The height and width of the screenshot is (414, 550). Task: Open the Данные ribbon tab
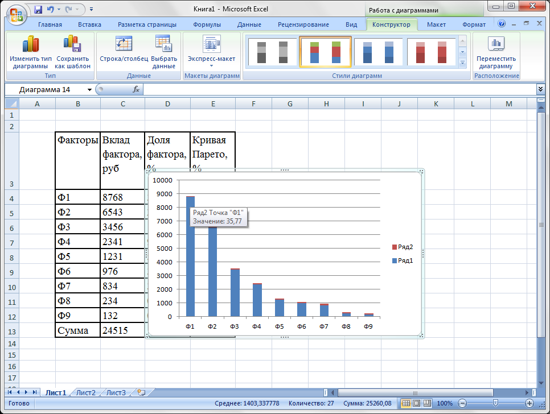(249, 24)
